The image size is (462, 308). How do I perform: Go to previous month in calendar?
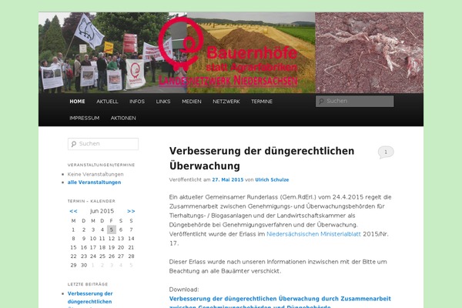coord(73,211)
